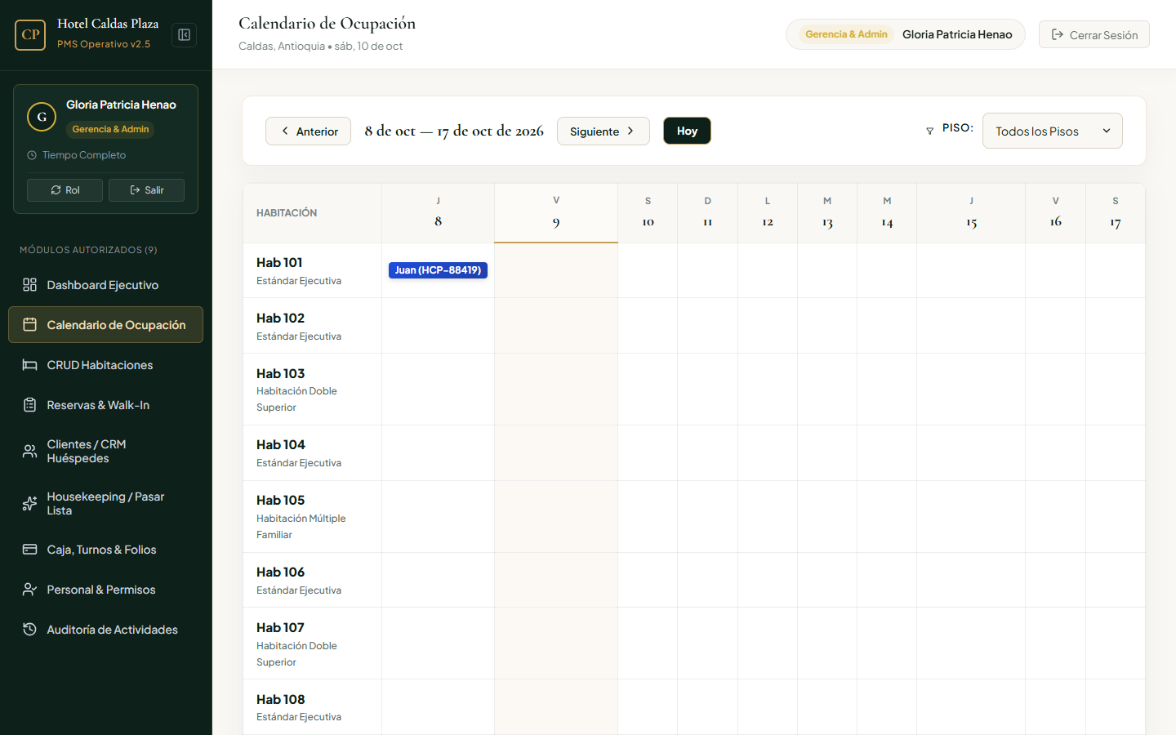This screenshot has width=1176, height=735.
Task: Click the Auditoría de Actividades history icon
Action: point(30,630)
